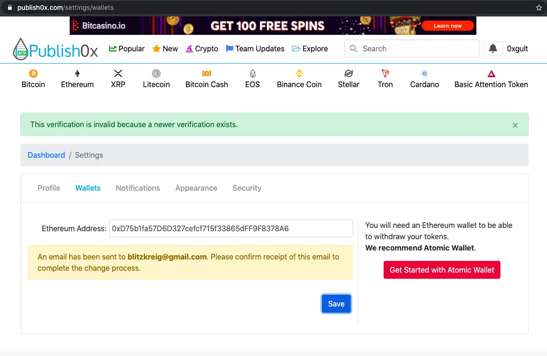Open the Stellar category link
The height and width of the screenshot is (356, 547).
tap(348, 84)
